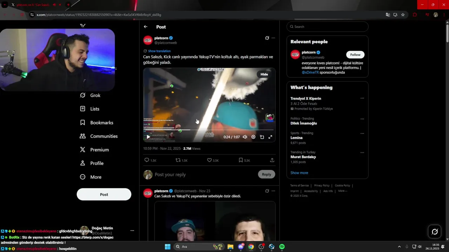Viewport: 449px width, 252px height.
Task: Open Windows Start menu
Action: coord(167,247)
